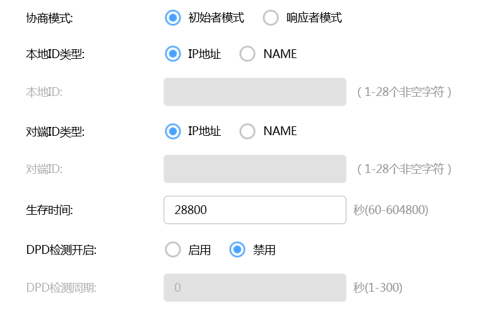Focus the 生存时间 field showing 28800

coord(255,210)
